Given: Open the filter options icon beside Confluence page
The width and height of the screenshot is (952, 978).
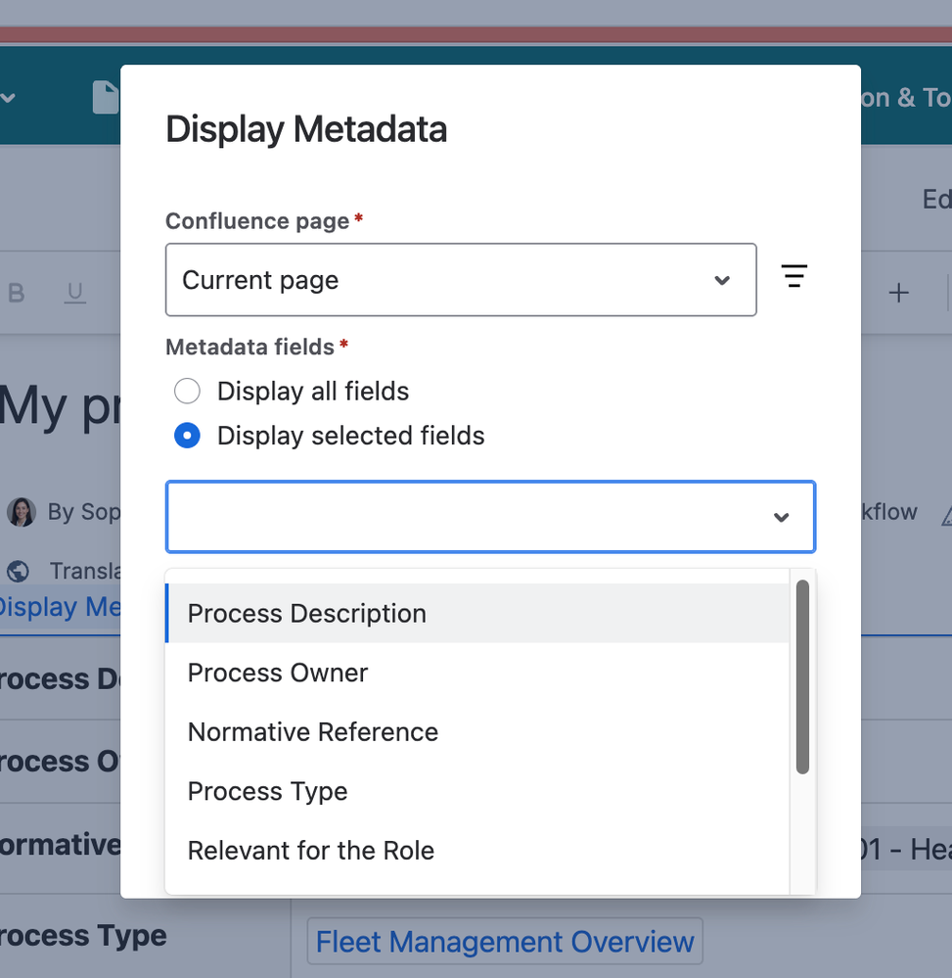Looking at the screenshot, I should point(793,276).
